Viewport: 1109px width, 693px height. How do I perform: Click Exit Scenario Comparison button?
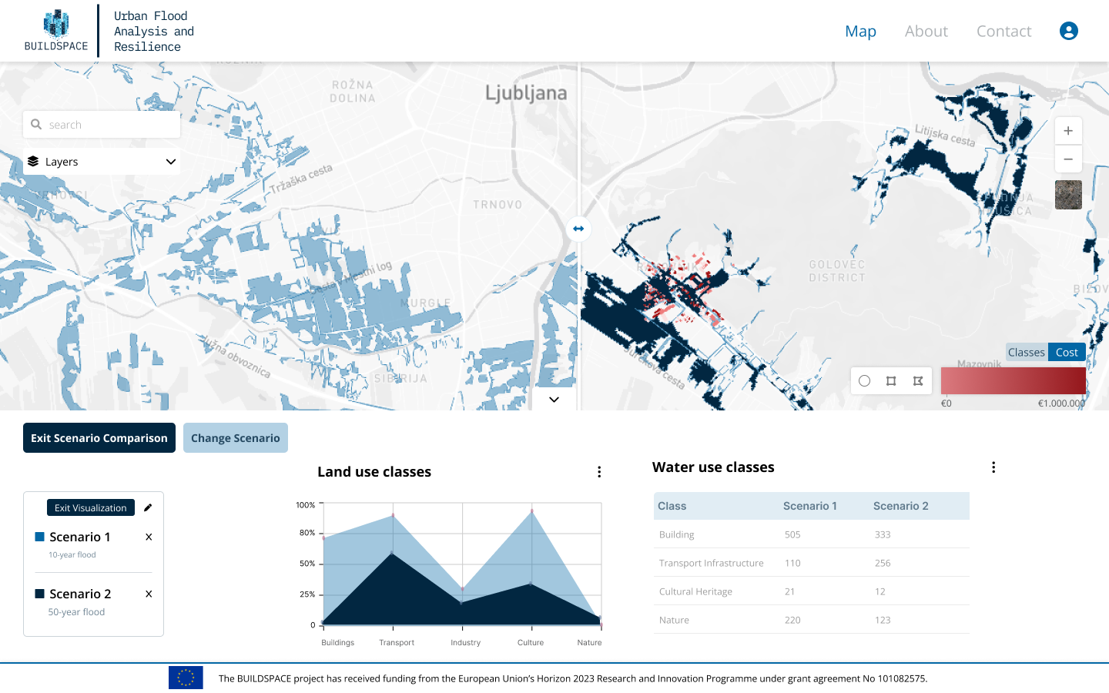[99, 438]
